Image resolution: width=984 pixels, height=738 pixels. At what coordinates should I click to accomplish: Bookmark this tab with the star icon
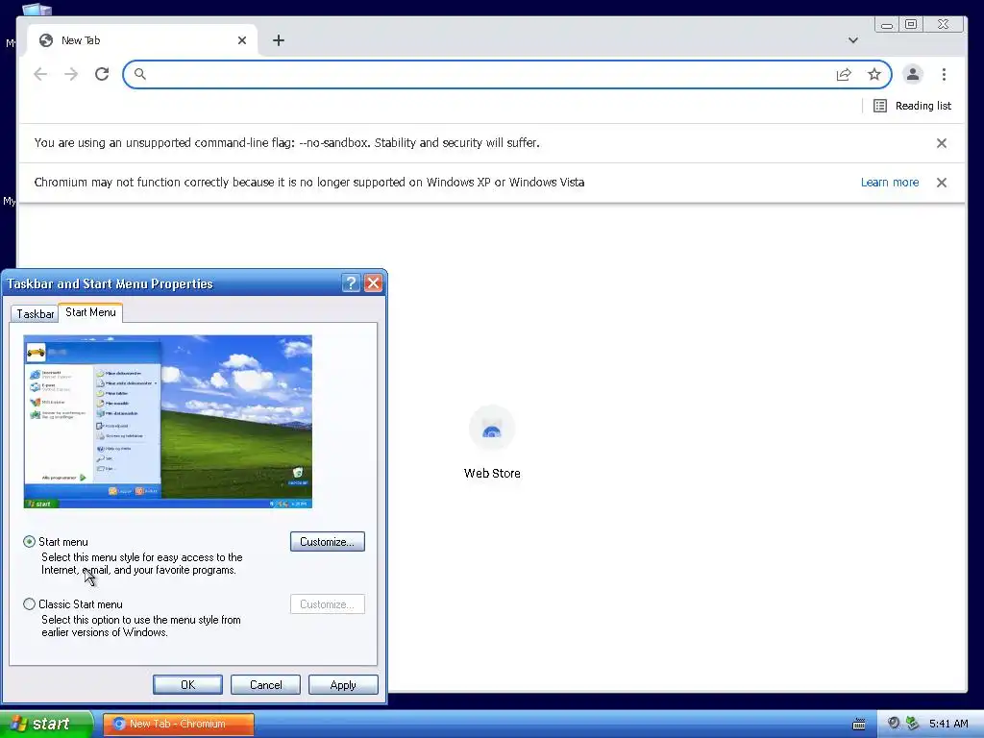(874, 75)
